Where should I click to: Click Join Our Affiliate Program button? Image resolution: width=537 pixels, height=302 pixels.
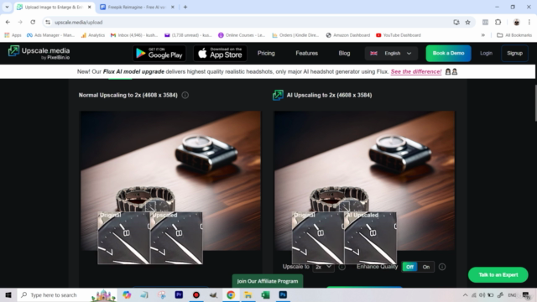coord(268,281)
